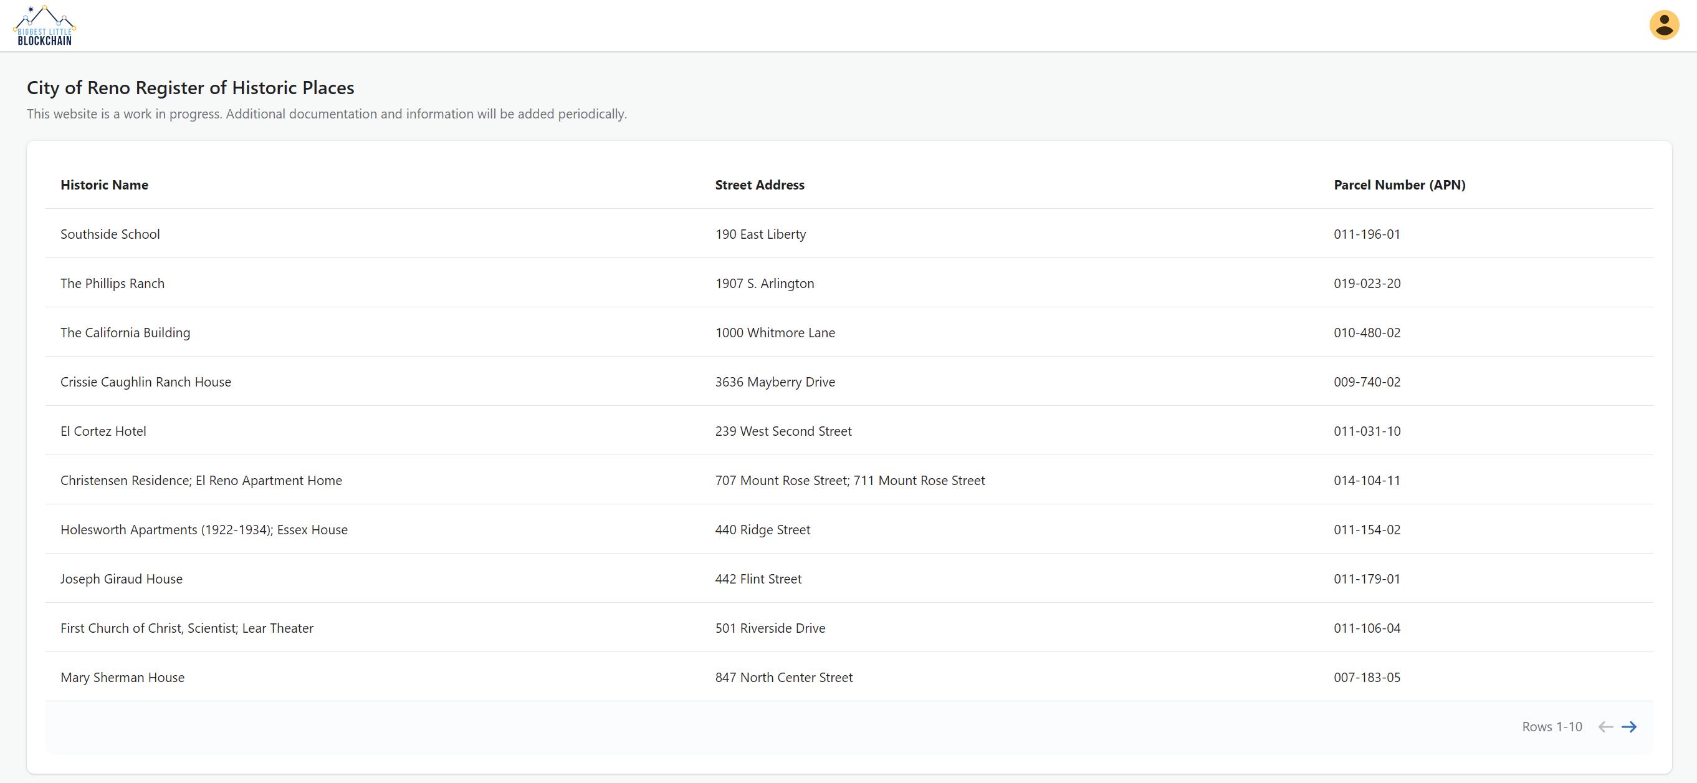Open the Southside School entry
1697x783 pixels.
pyautogui.click(x=110, y=234)
